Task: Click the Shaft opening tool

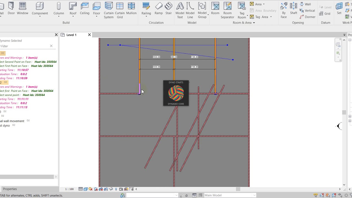Action: [x=294, y=9]
